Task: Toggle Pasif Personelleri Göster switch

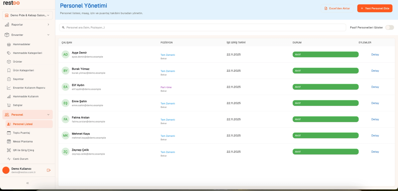Action: 389,28
